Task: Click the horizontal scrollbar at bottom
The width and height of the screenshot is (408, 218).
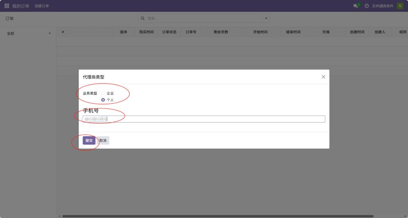Action: point(215,216)
